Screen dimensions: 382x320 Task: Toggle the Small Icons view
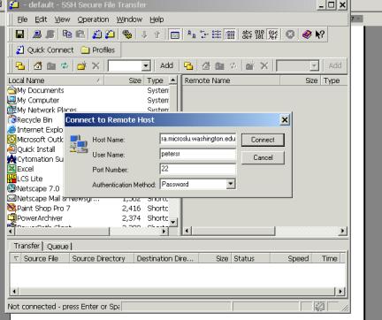click(204, 34)
